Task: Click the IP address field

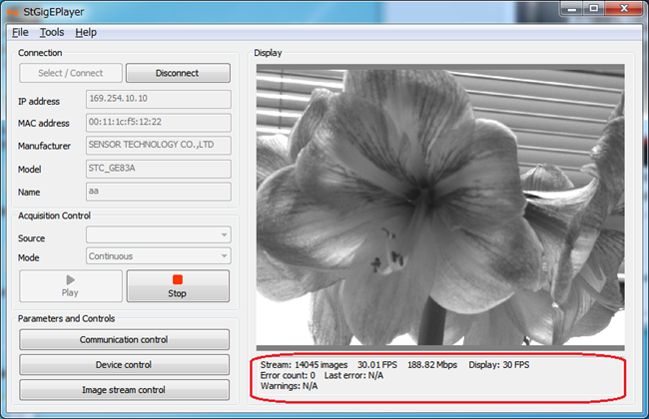Action: (x=158, y=100)
